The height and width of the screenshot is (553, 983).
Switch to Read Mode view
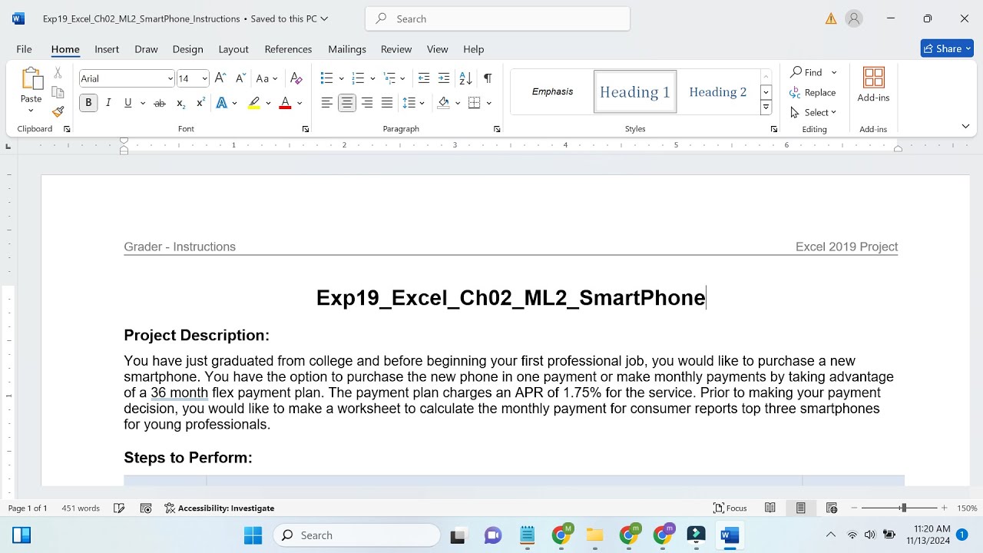(770, 508)
